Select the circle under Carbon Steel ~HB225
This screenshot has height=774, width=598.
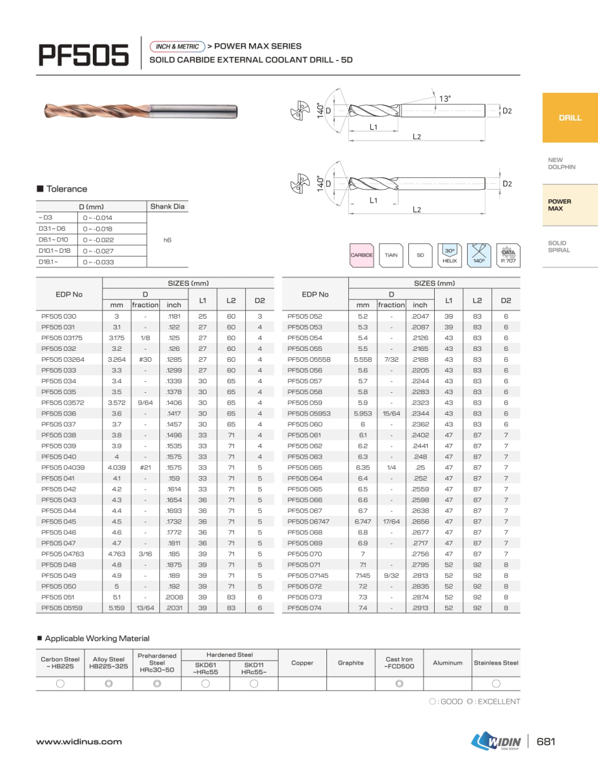point(60,684)
